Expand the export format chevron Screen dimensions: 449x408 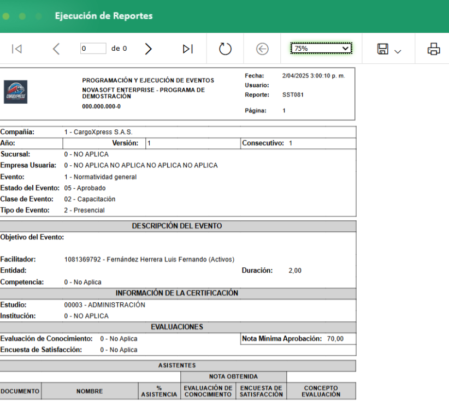click(x=398, y=51)
